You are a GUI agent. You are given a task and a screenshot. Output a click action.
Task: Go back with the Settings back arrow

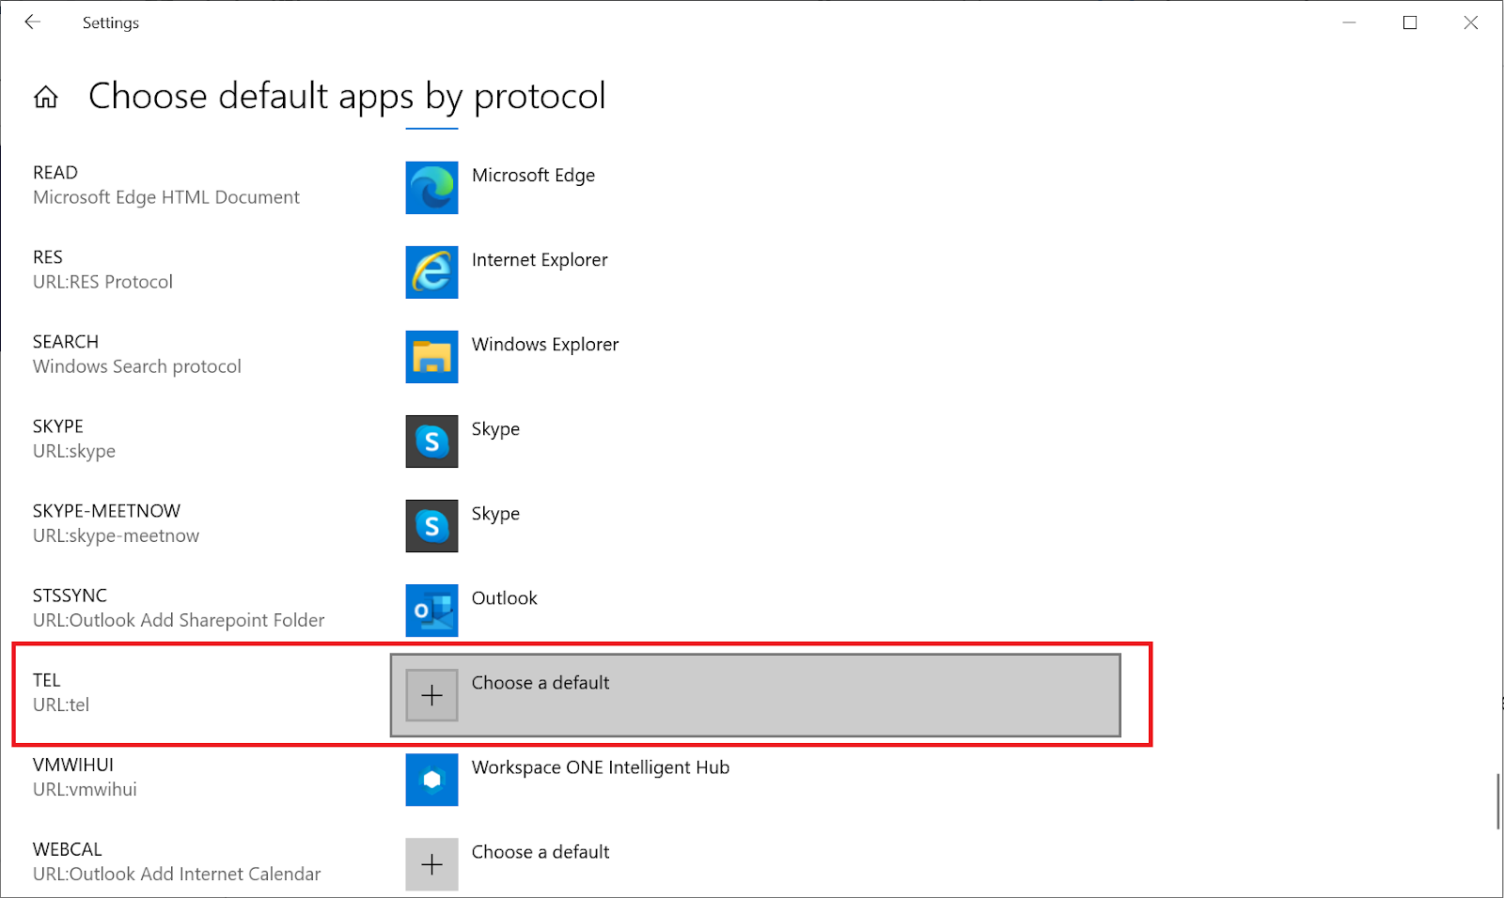point(33,23)
